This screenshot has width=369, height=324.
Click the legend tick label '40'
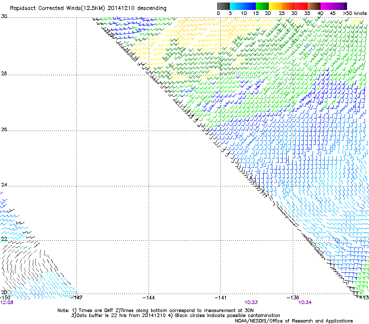[x=320, y=13]
